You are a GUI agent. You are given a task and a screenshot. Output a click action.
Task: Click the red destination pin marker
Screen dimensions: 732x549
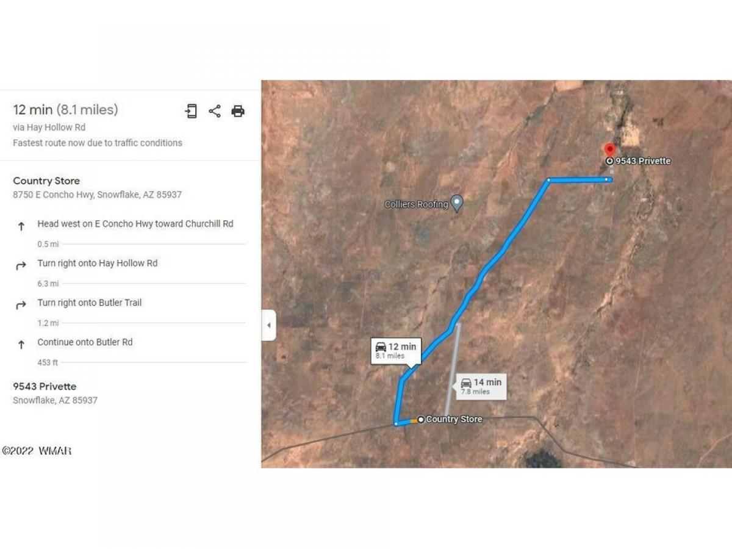[x=609, y=149]
